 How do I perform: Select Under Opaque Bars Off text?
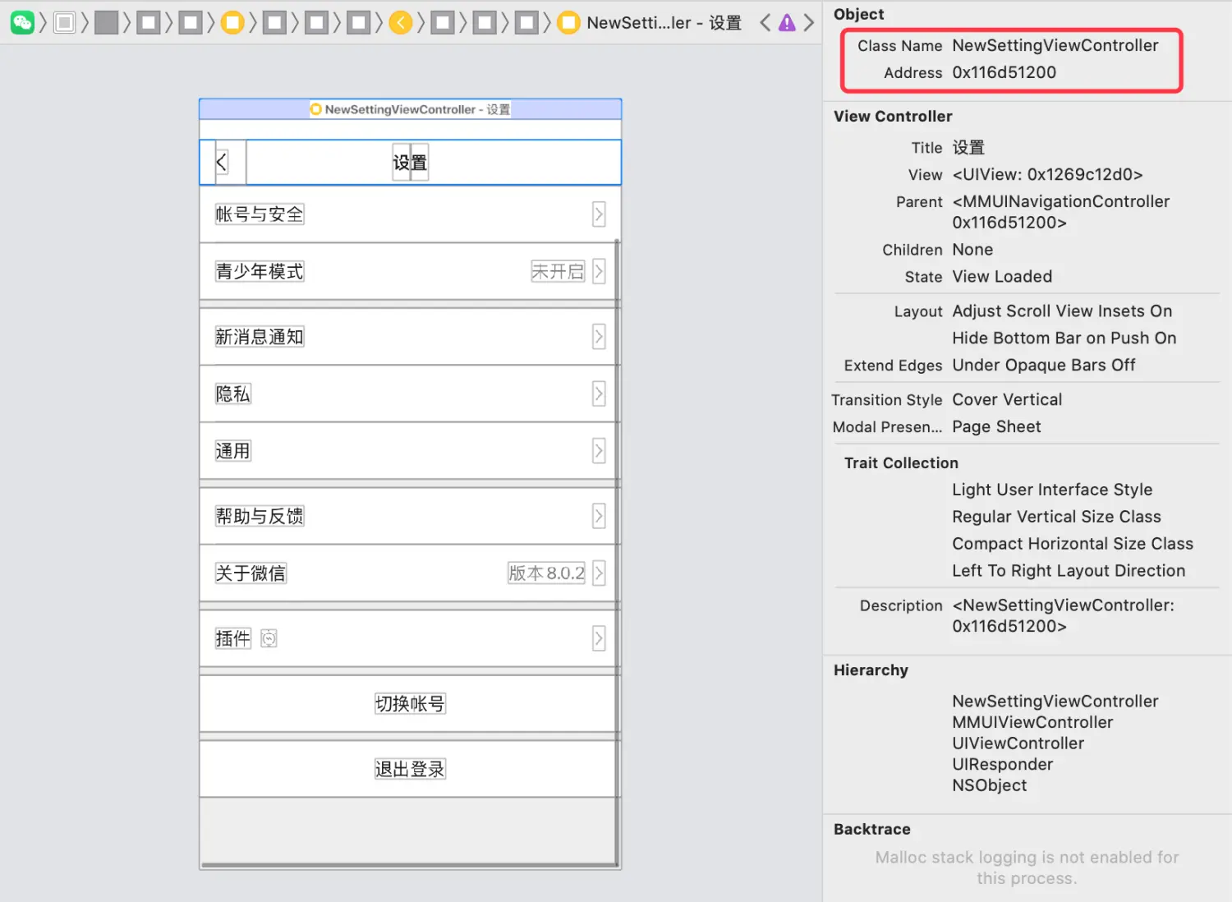1044,366
